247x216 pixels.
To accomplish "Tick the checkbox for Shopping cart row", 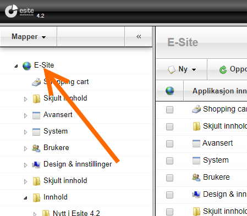I will coord(169,110).
